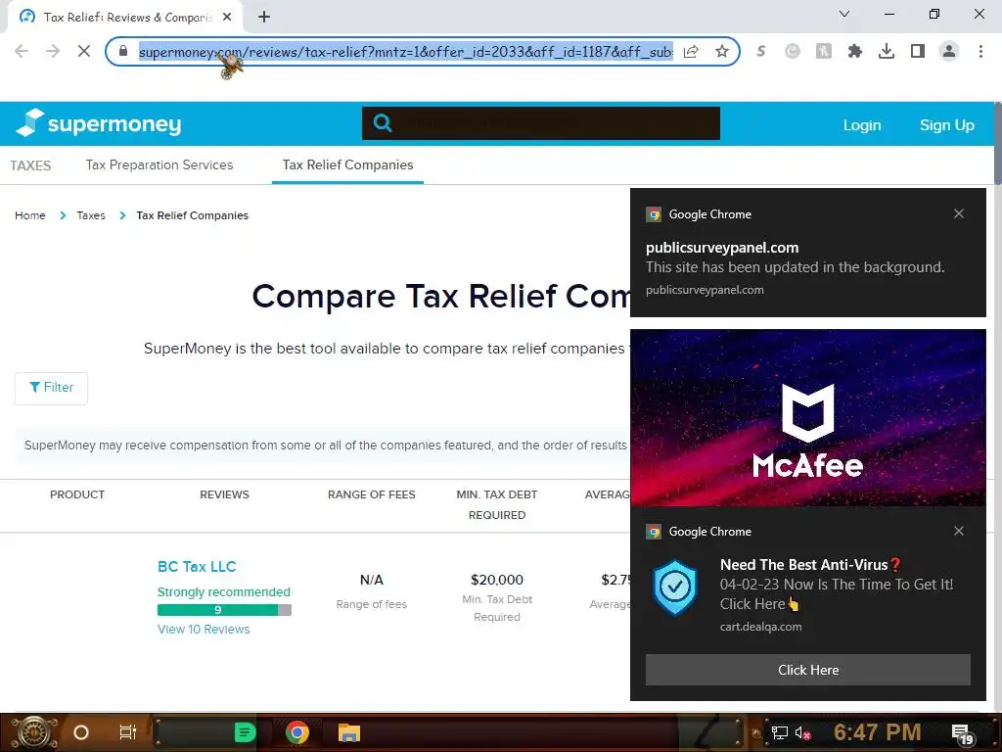1002x752 pixels.
Task: Bookmark this tab with the star icon
Action: [x=721, y=51]
